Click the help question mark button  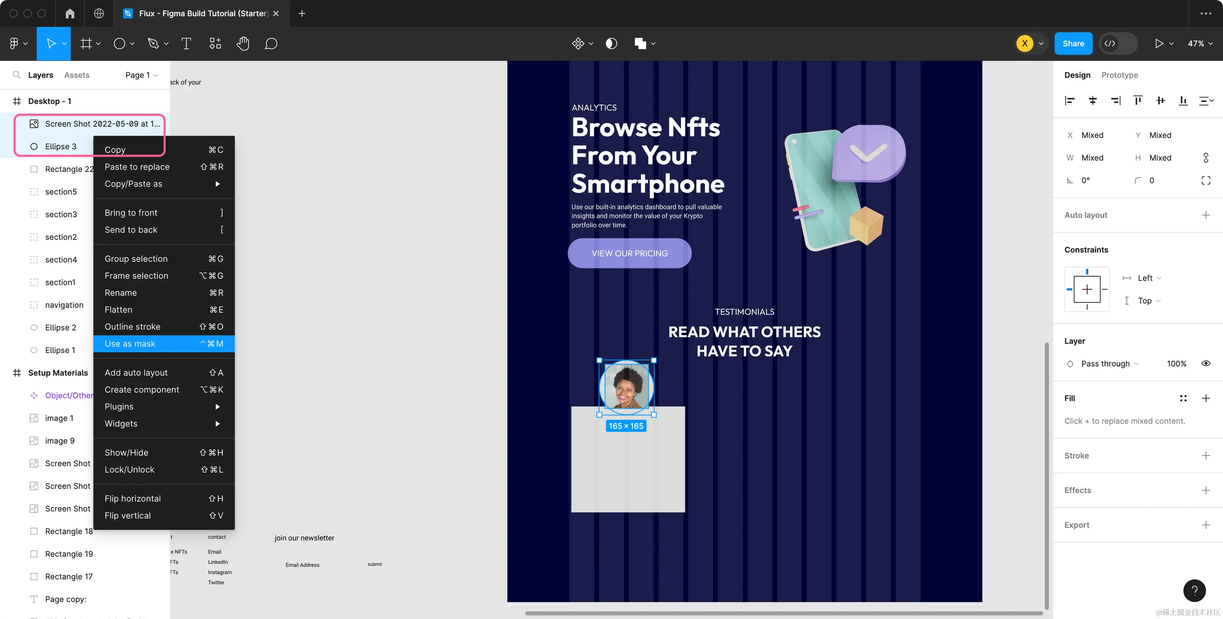(x=1194, y=591)
